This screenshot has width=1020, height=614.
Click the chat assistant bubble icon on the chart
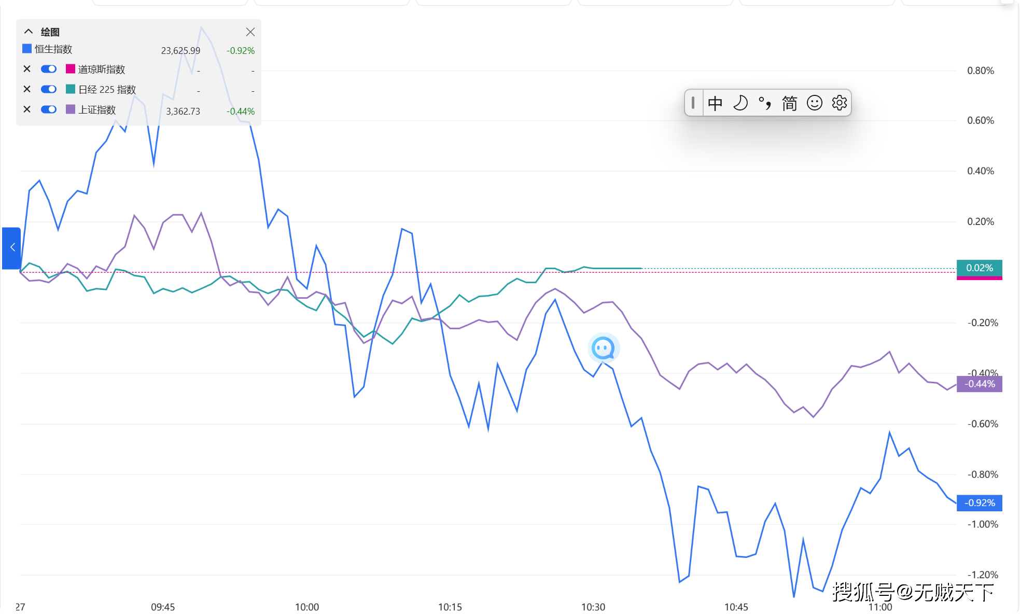click(x=603, y=348)
